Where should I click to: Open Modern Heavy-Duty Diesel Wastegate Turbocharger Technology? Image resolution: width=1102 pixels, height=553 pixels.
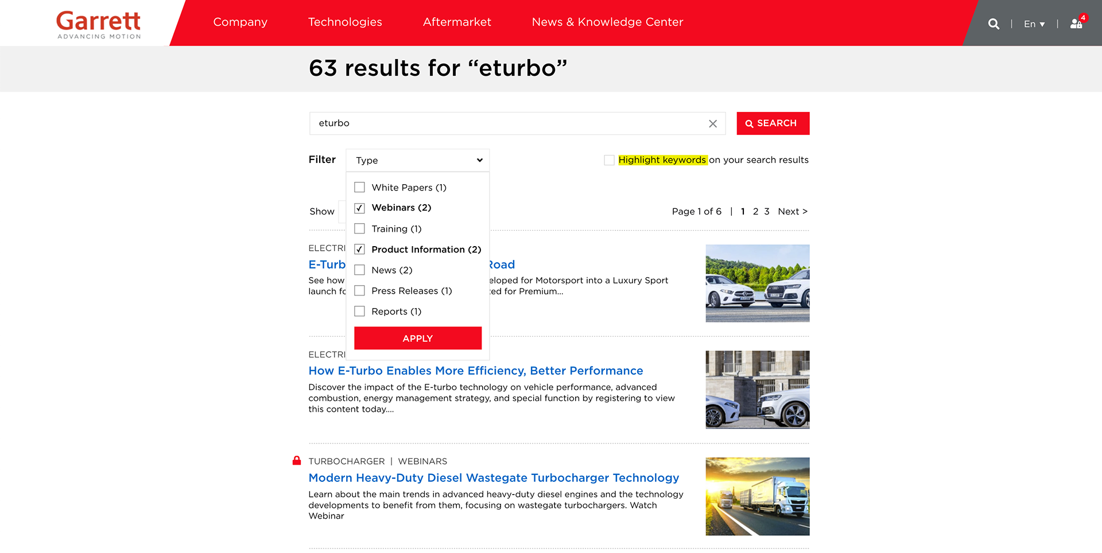494,478
